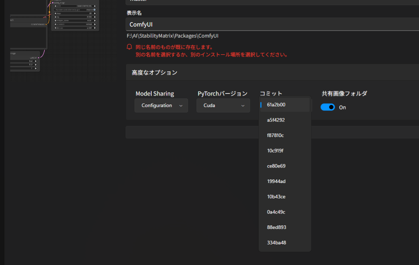Choose commit a5f4292

(285, 120)
